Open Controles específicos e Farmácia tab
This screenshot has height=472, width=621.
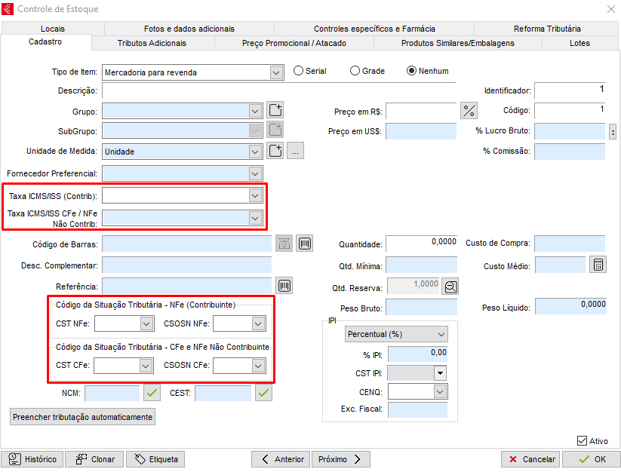374,29
